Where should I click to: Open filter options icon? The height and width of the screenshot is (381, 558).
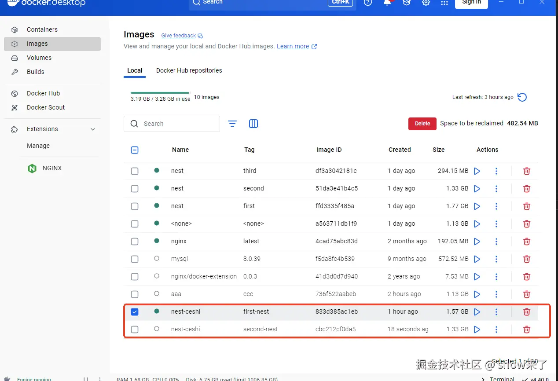232,124
